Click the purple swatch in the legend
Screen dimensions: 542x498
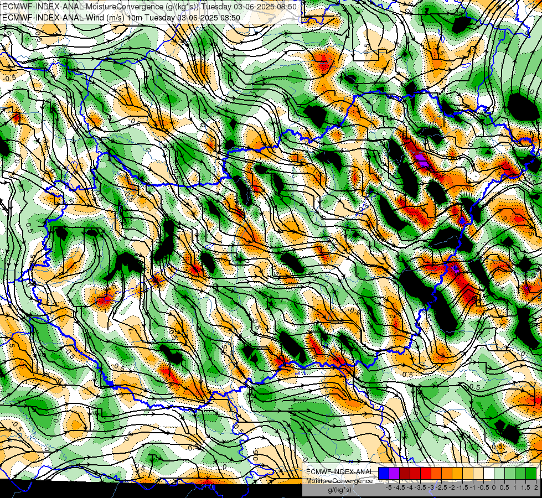click(394, 473)
